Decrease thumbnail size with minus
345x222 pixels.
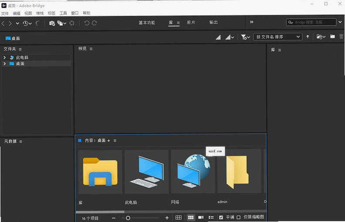tap(114, 218)
